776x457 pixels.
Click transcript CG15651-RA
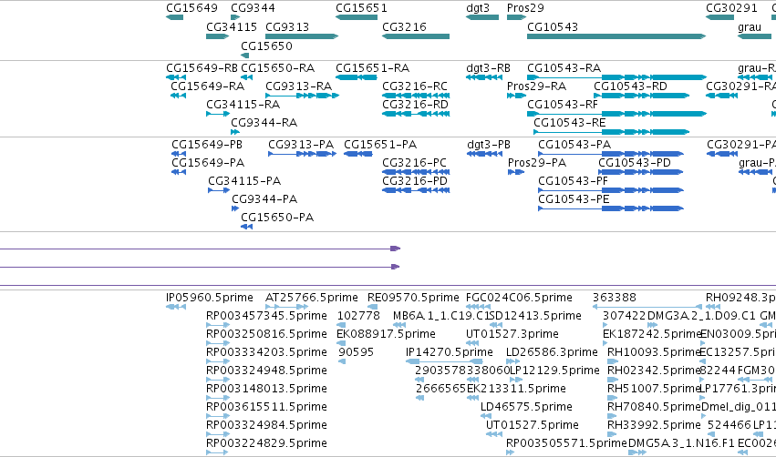pos(357,77)
